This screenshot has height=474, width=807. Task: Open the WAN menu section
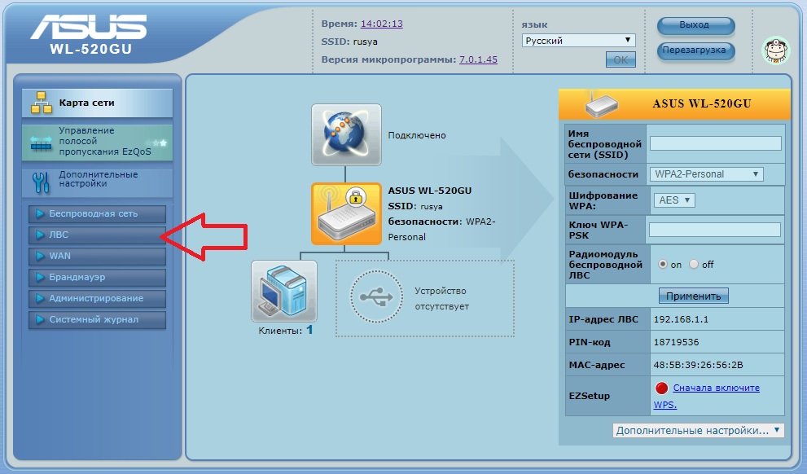pos(97,256)
